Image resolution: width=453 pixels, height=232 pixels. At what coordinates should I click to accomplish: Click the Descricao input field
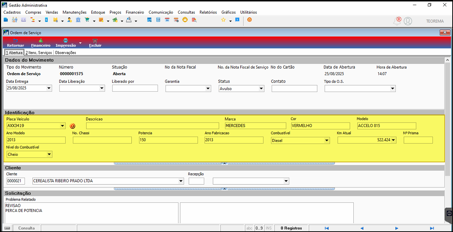click(x=153, y=126)
